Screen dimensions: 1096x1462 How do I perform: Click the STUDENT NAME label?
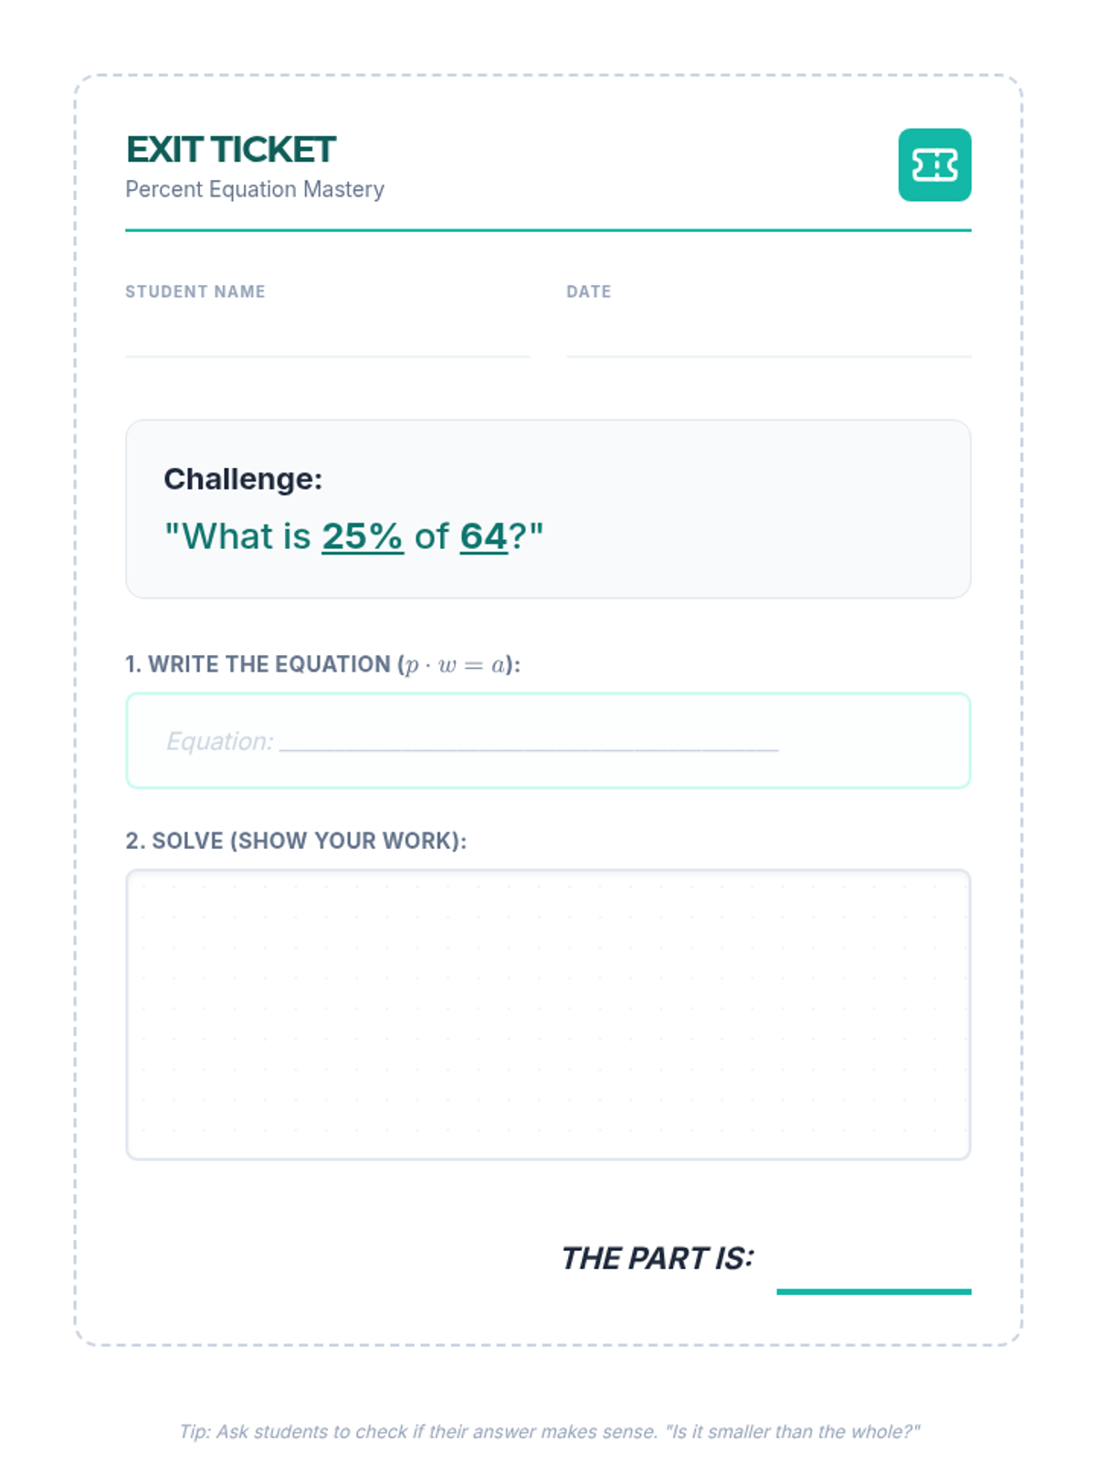(x=195, y=291)
